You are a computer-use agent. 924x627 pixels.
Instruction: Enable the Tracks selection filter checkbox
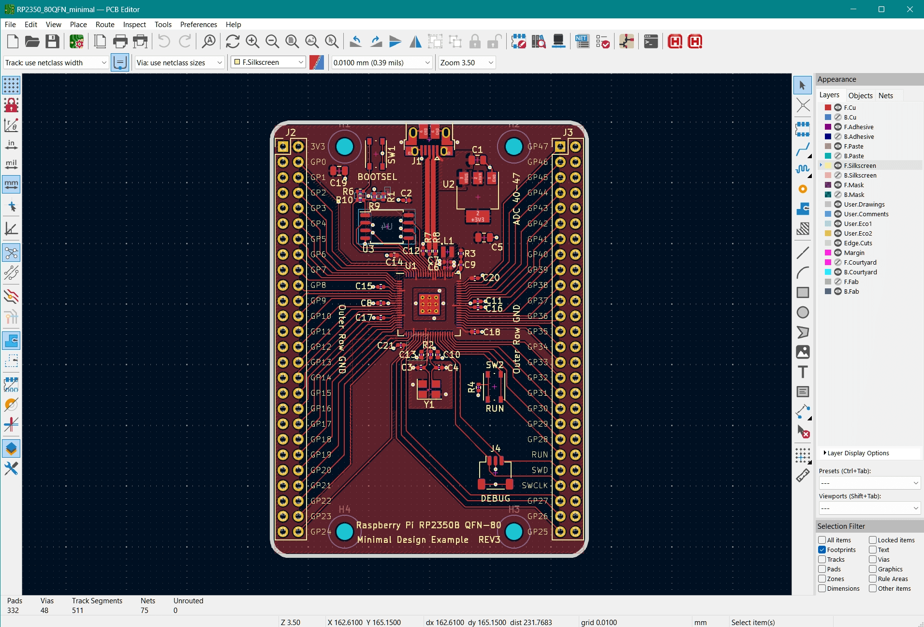[822, 559]
